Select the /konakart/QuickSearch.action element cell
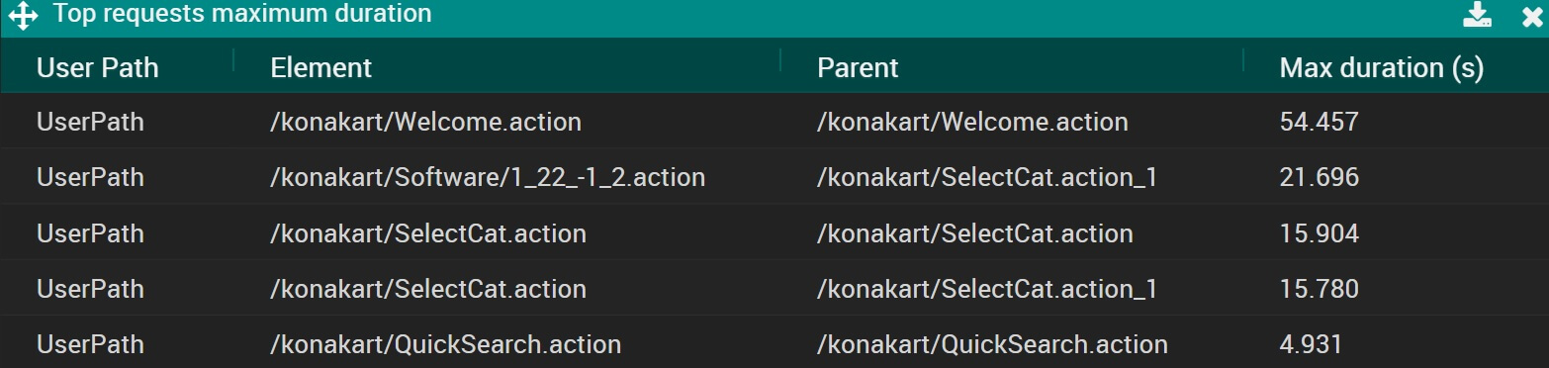The image size is (1549, 368). tap(446, 345)
